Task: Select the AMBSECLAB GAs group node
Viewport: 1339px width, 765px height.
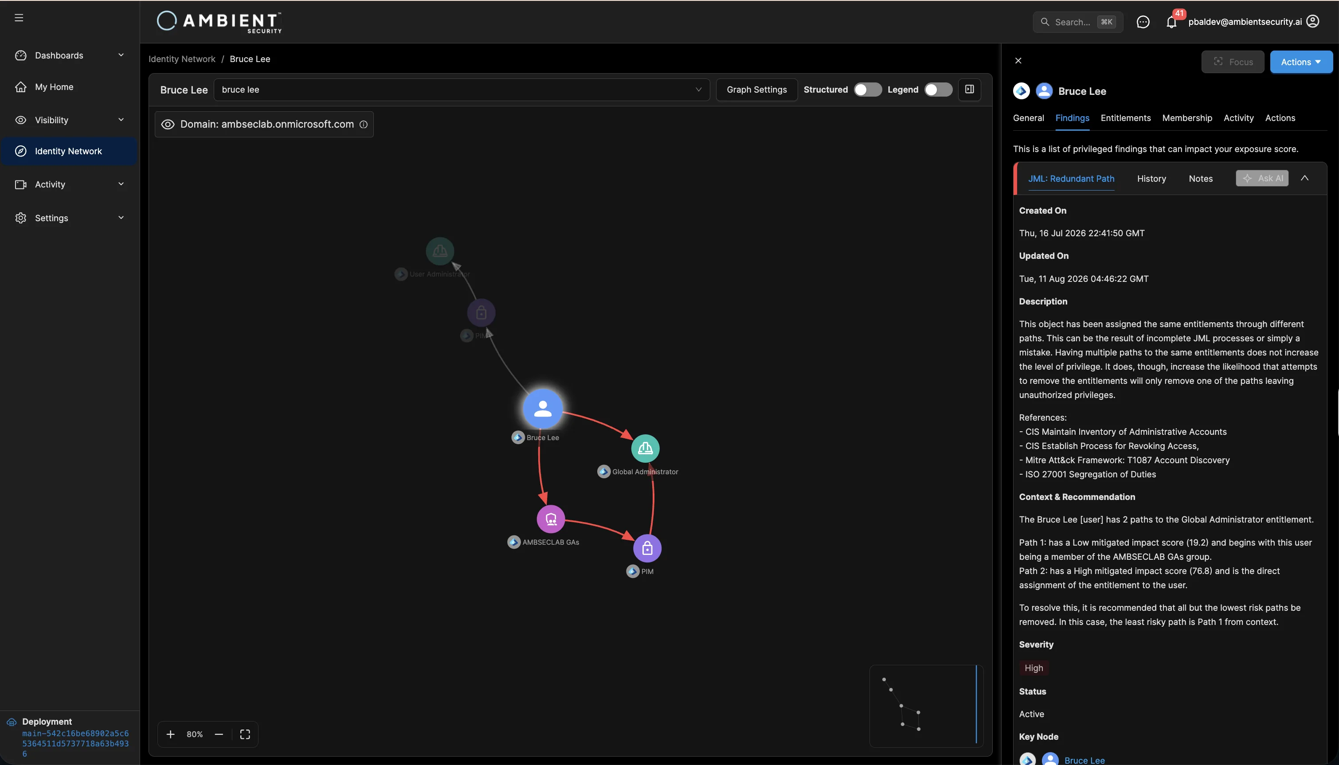Action: click(x=551, y=519)
